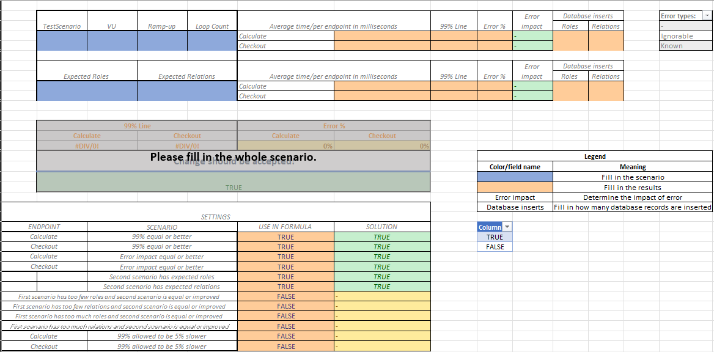
Task: Select the FALSE option under Column
Action: tap(494, 246)
